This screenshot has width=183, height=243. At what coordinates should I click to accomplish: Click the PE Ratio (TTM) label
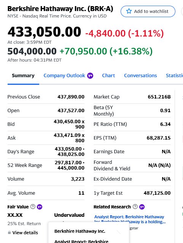coord(110,124)
